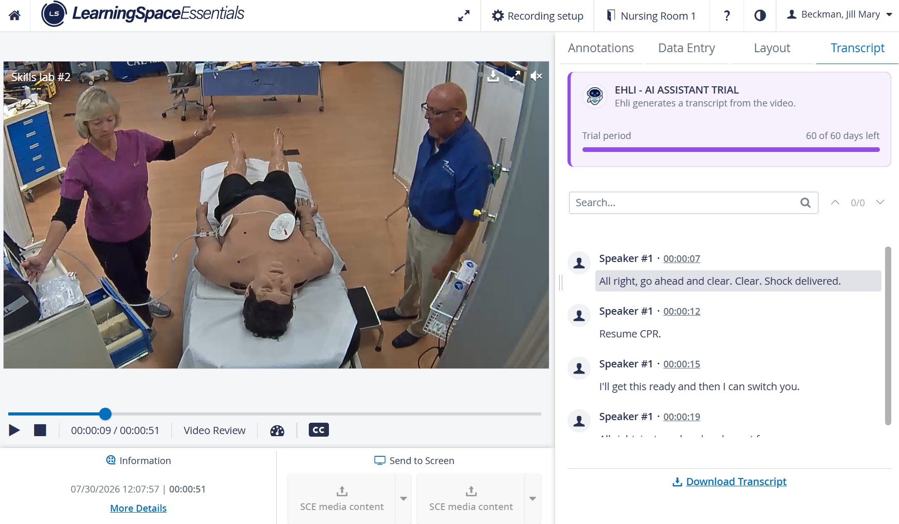Expand the second SCE media content dropdown
The width and height of the screenshot is (899, 524).
(532, 498)
